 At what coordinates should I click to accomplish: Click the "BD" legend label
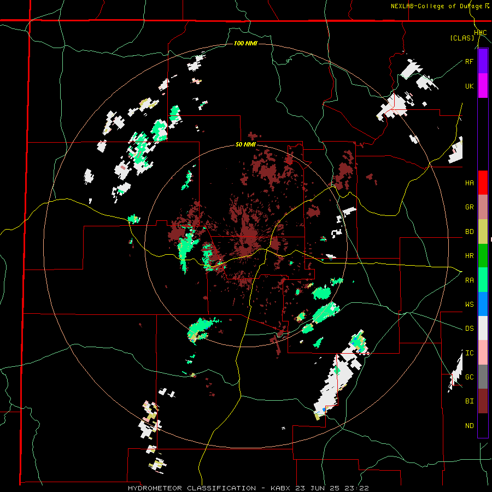point(469,232)
